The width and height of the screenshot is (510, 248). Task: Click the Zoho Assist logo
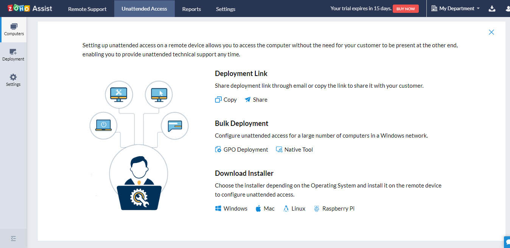pyautogui.click(x=30, y=8)
